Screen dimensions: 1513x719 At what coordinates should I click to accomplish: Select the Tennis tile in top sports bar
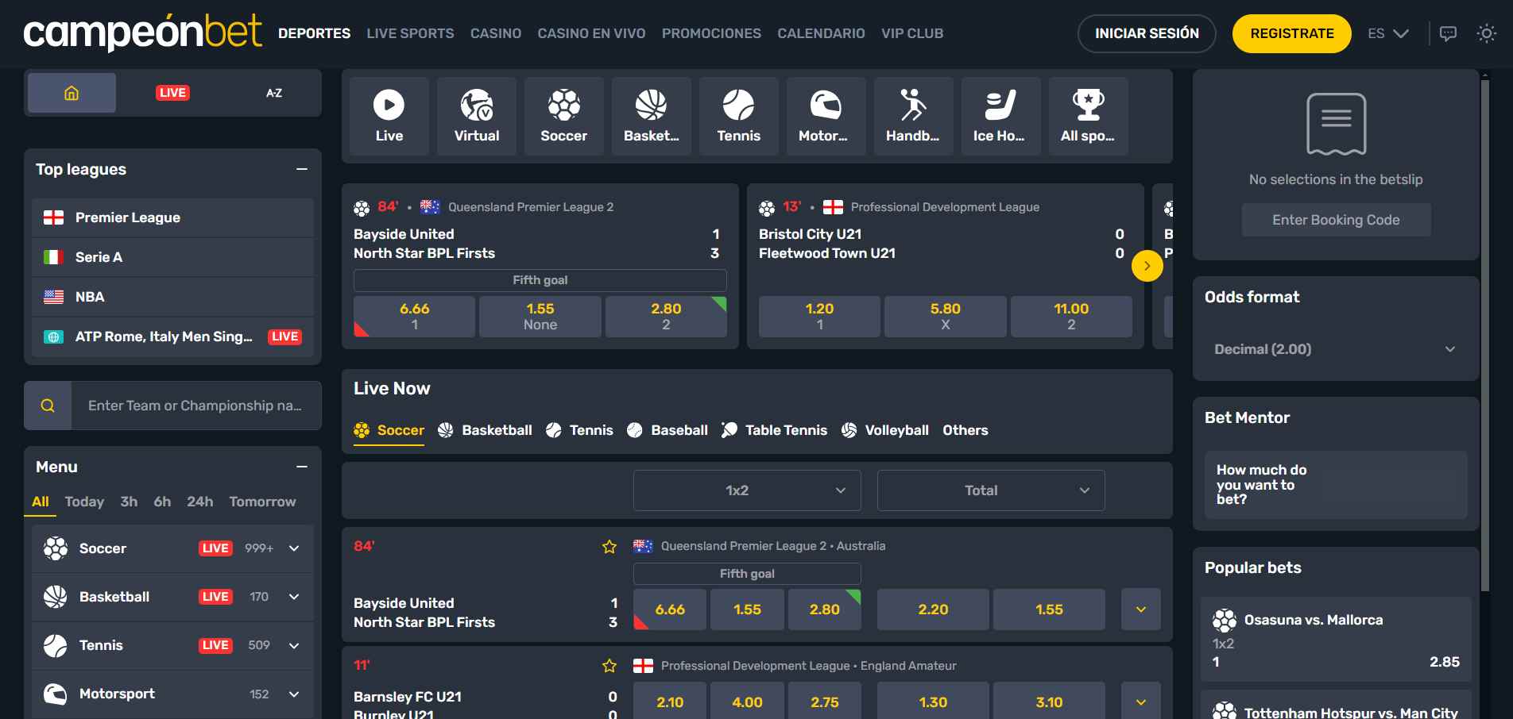(x=739, y=116)
